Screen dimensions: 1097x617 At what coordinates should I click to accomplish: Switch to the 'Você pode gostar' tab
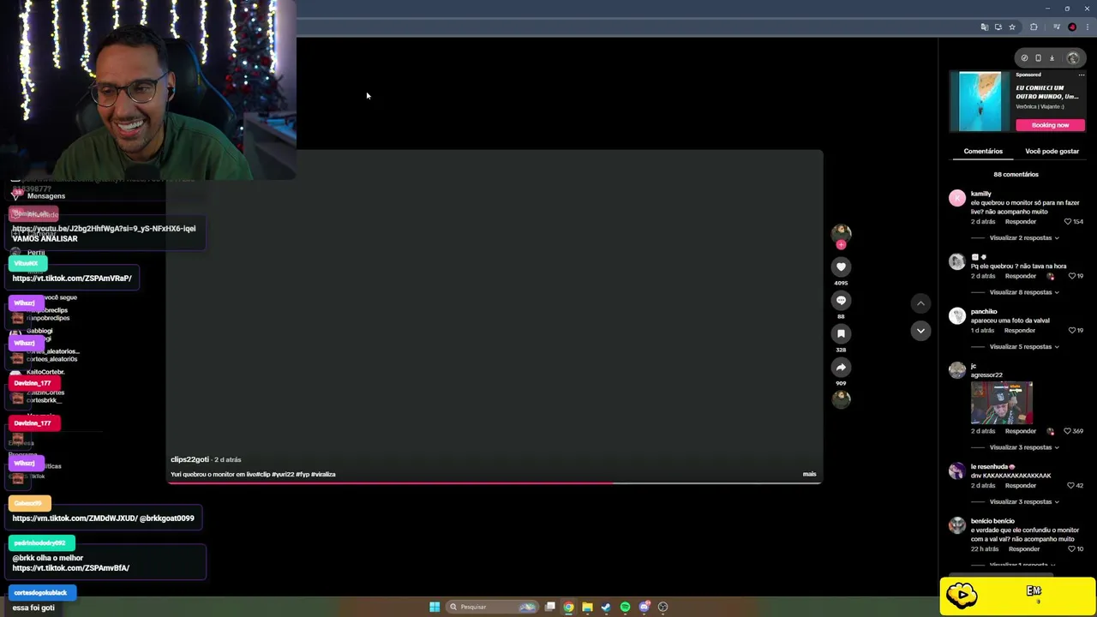pos(1052,152)
